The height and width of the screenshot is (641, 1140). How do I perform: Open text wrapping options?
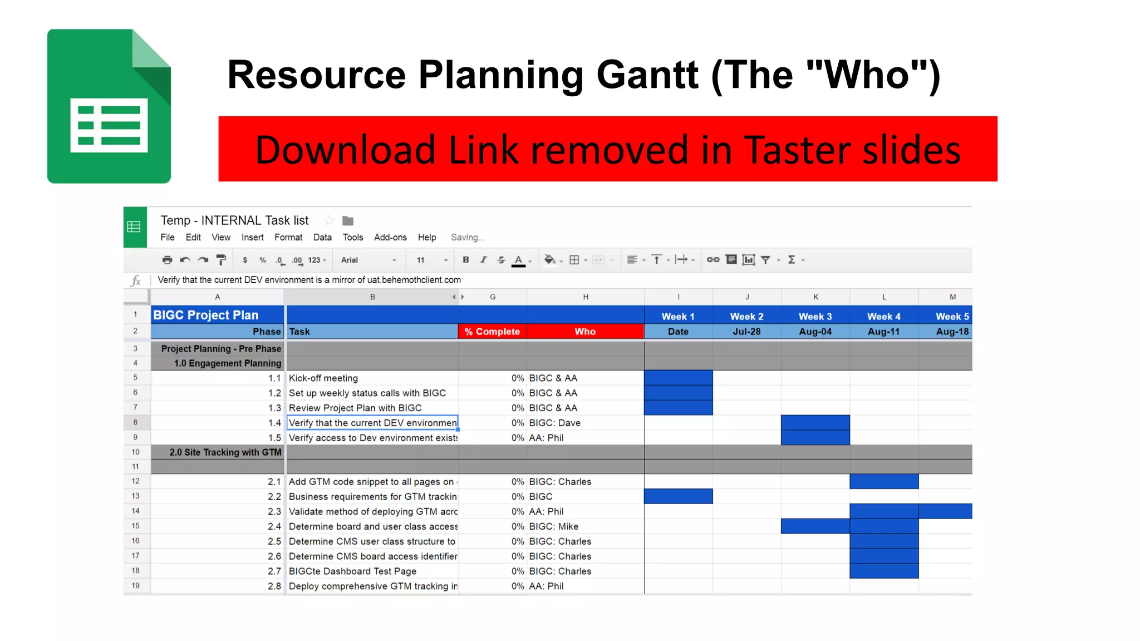[x=685, y=260]
